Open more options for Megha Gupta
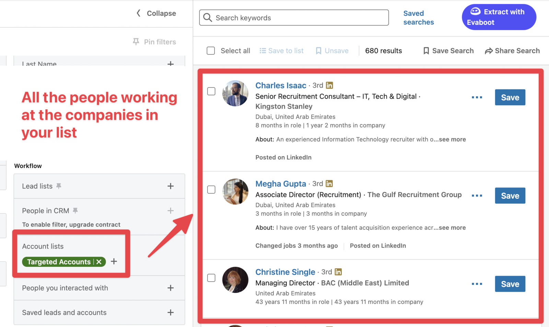The image size is (549, 327). tap(477, 196)
